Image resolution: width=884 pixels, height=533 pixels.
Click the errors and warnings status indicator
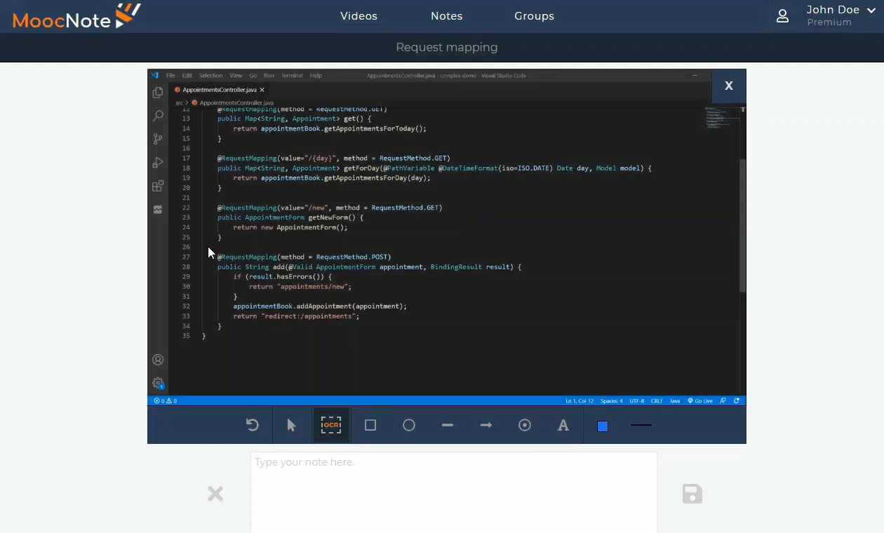click(x=165, y=401)
